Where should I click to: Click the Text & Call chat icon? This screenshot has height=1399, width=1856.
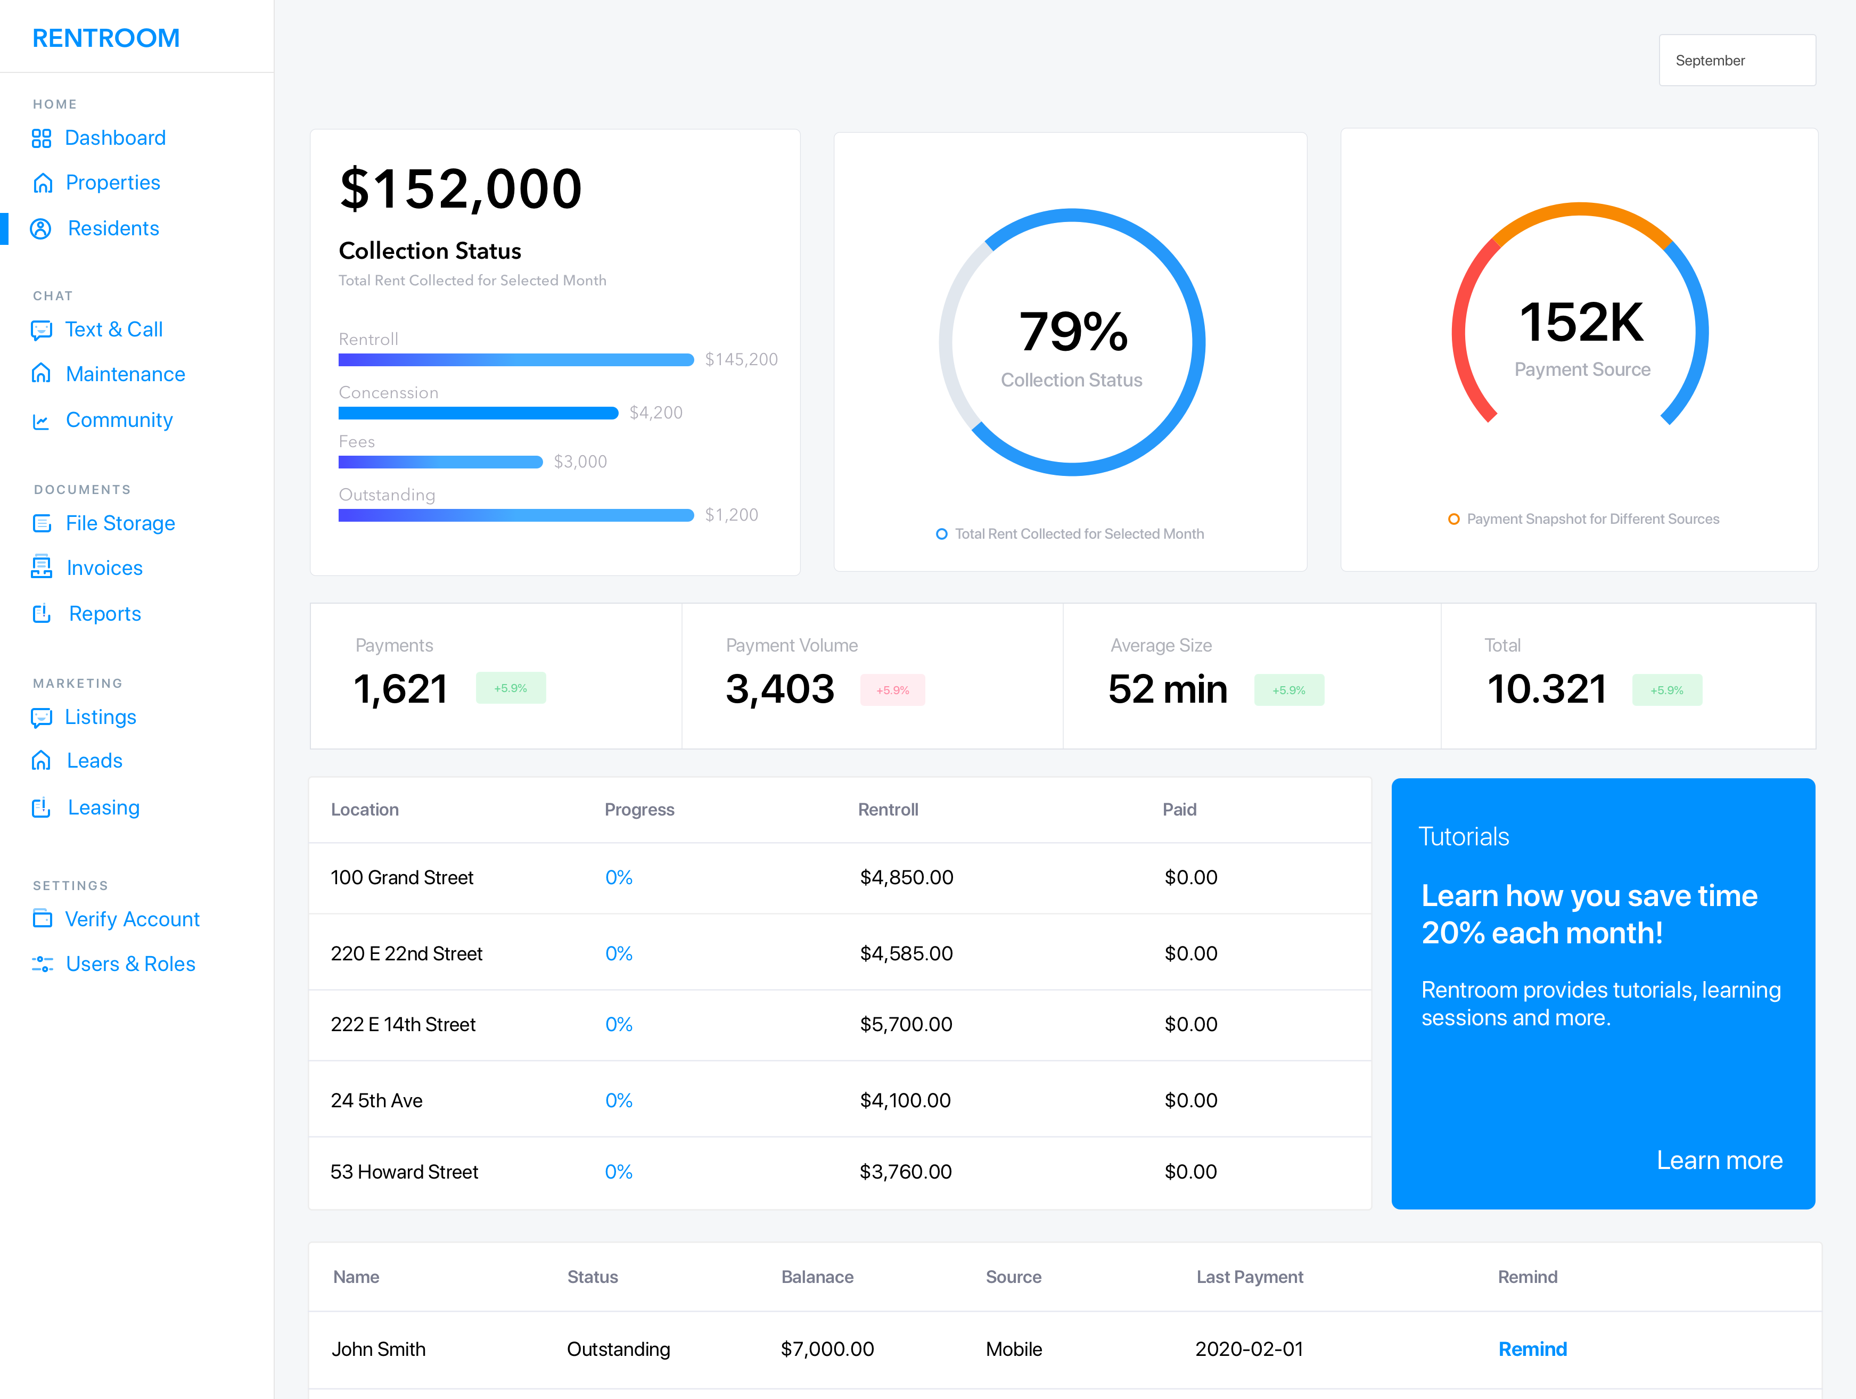click(41, 331)
